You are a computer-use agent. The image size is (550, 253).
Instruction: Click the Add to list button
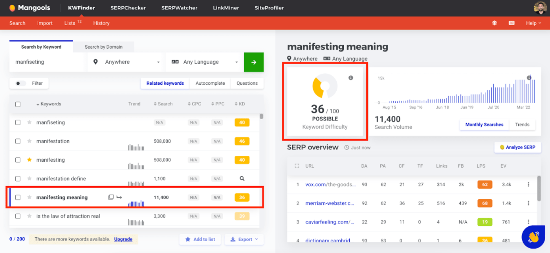coord(200,239)
